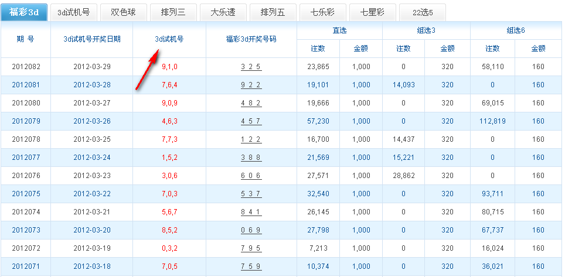This screenshot has height=277, width=565.
Task: Click test number 9,1,0
Action: pyautogui.click(x=170, y=67)
